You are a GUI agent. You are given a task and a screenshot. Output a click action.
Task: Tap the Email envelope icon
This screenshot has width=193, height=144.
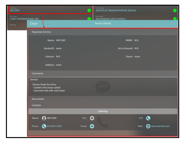[92, 126]
